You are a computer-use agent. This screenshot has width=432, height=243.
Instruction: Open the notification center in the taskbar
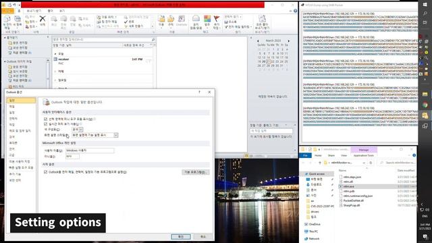(x=425, y=237)
